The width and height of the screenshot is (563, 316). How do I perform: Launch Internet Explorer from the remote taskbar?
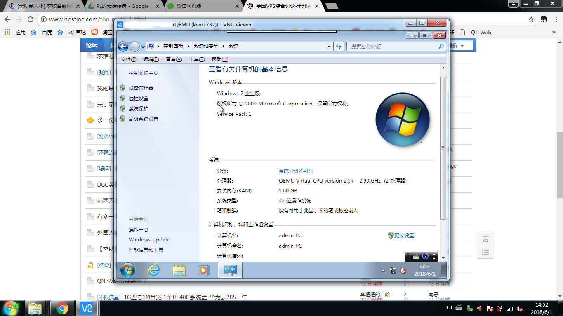pos(153,270)
